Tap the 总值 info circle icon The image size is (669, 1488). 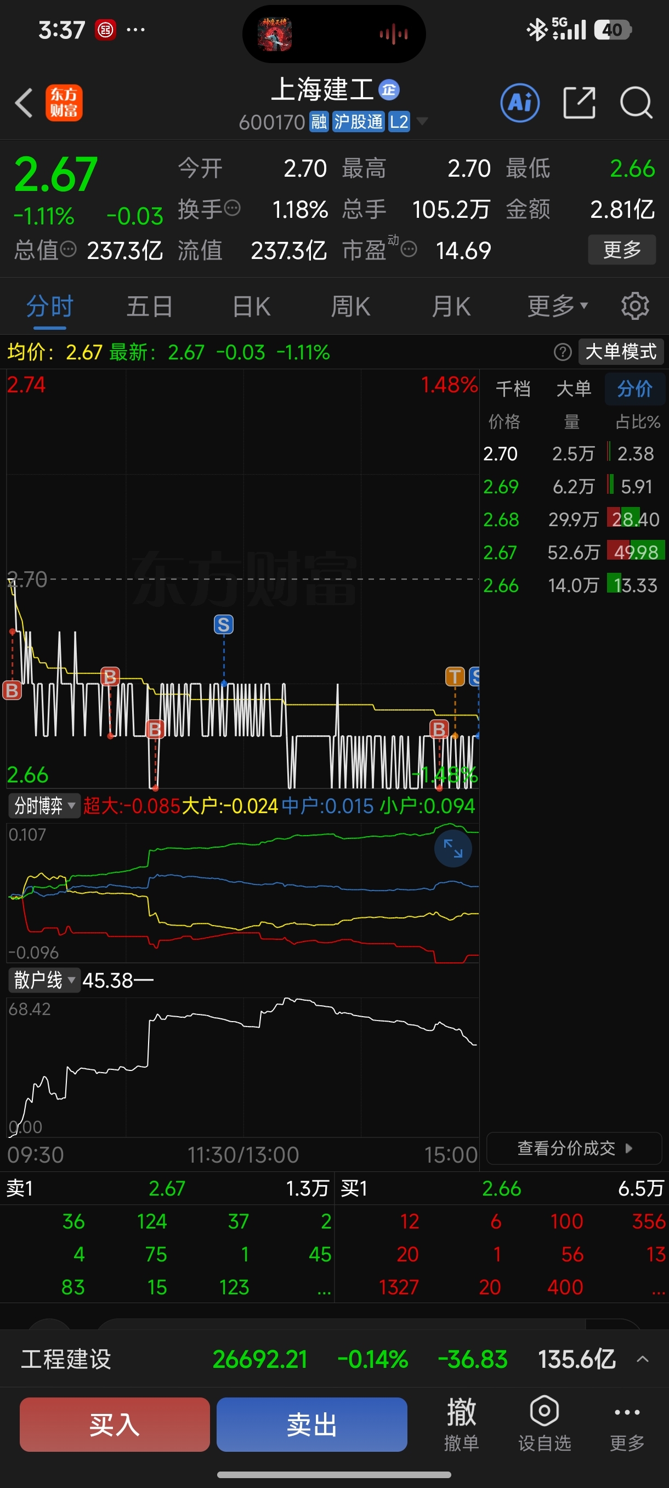68,250
